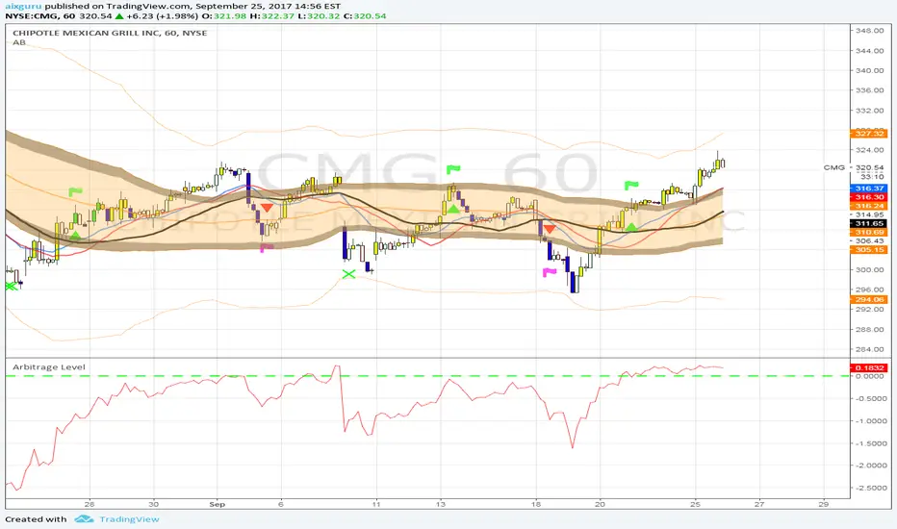
Task: Click the green flag marker near Aug 27
Action: tap(75, 192)
